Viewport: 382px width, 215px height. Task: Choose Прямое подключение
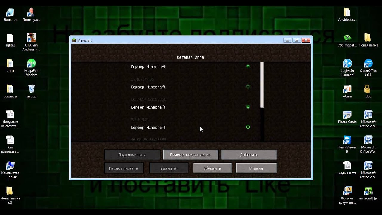click(x=190, y=155)
